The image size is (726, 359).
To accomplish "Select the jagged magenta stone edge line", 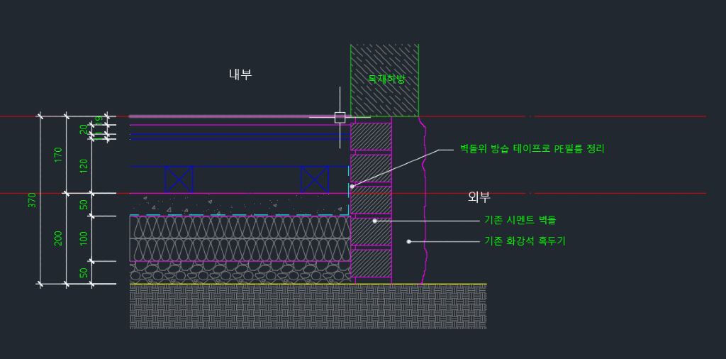I will coord(423,206).
